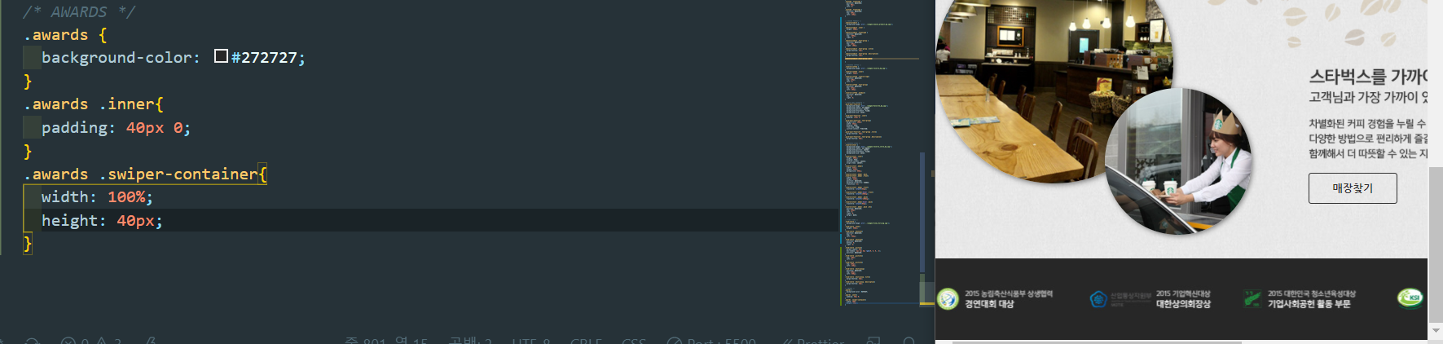Place cursor on '.awards {' selector line

[x=65, y=35]
